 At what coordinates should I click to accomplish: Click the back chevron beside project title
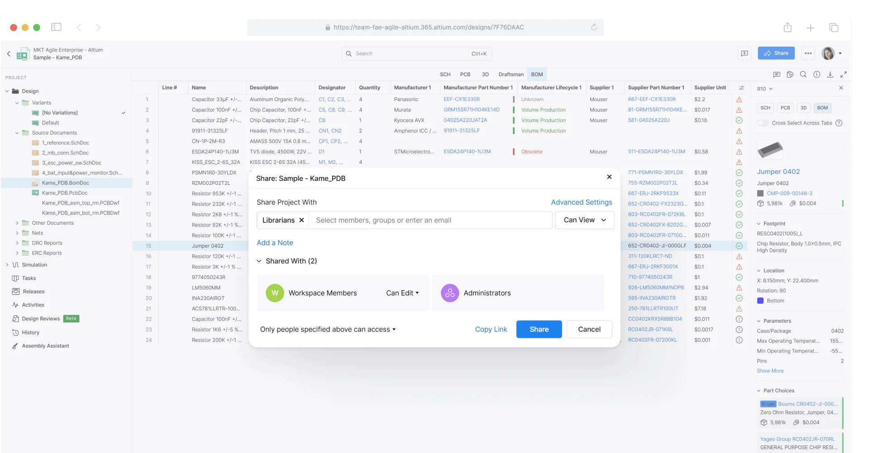(x=9, y=53)
